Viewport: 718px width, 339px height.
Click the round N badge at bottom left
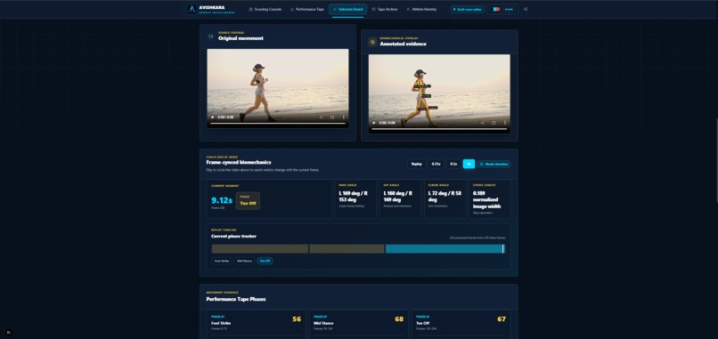(9, 333)
